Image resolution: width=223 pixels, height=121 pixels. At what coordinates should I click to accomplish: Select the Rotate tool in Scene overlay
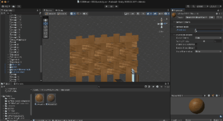coord(46,27)
